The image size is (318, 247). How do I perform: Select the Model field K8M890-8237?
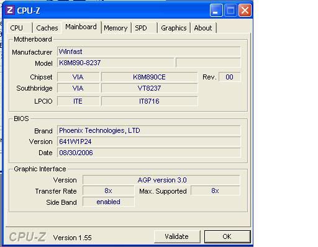tap(116, 63)
